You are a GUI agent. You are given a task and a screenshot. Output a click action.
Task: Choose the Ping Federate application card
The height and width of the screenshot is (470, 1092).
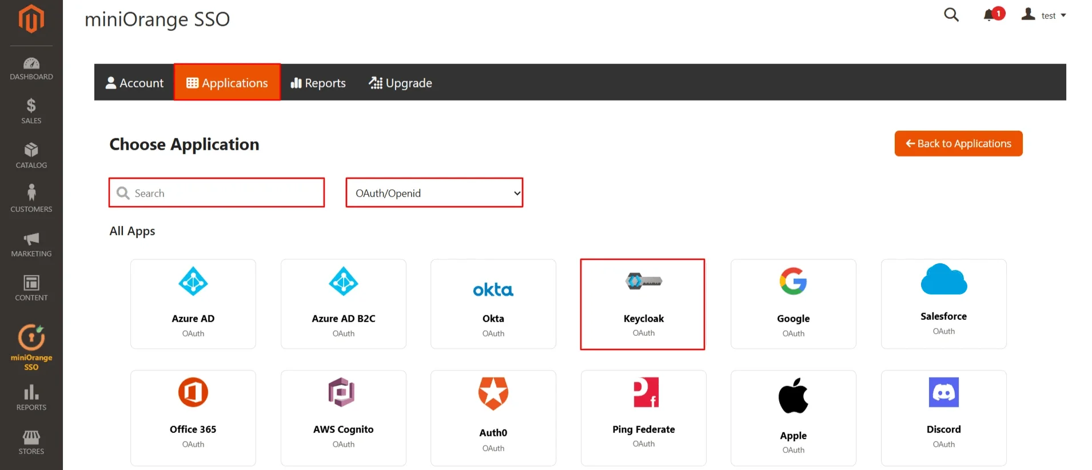tap(644, 418)
